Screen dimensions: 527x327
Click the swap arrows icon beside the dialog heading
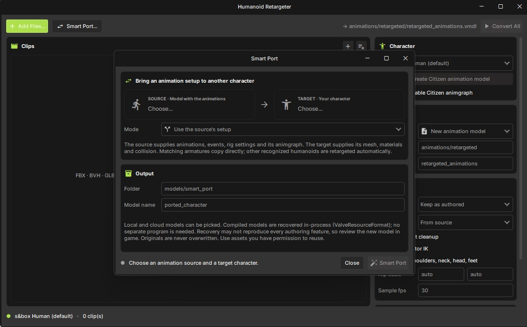tap(128, 81)
